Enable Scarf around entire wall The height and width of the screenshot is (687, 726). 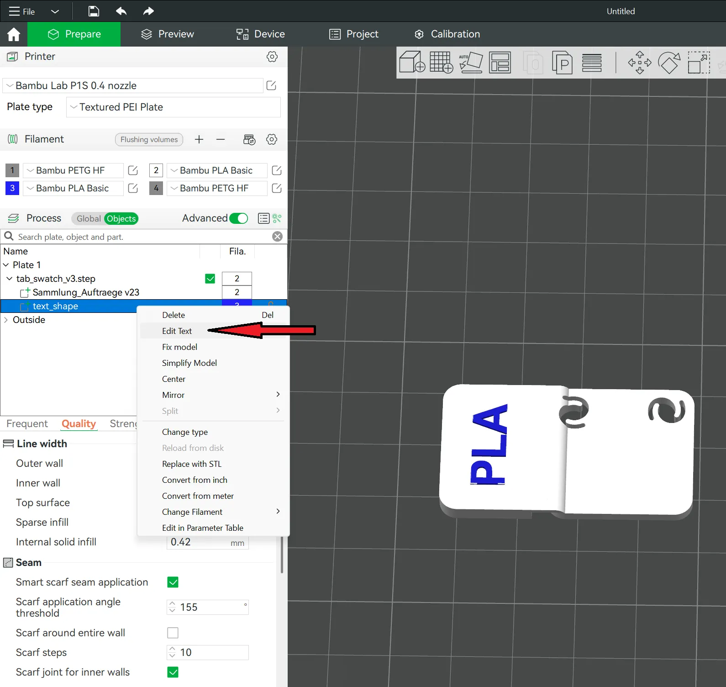pyautogui.click(x=173, y=633)
